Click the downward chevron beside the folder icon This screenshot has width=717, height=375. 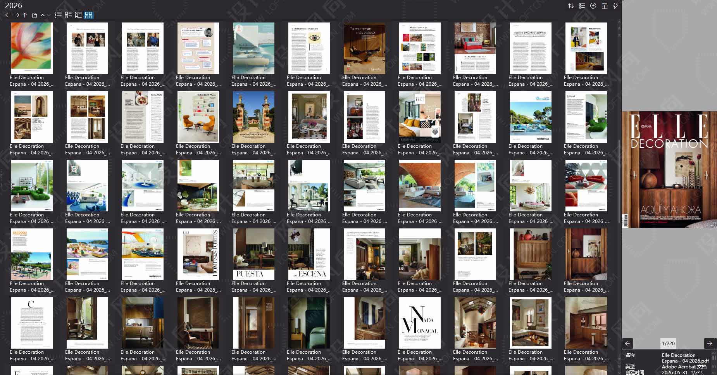(49, 15)
